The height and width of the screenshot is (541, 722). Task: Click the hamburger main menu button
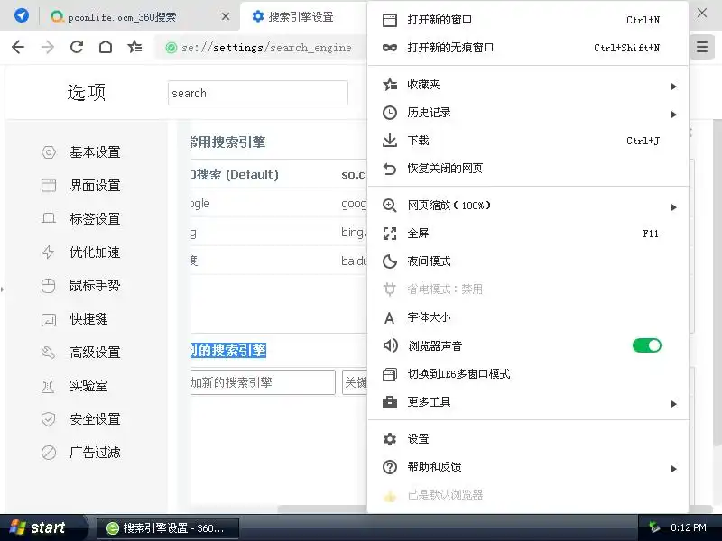click(702, 47)
